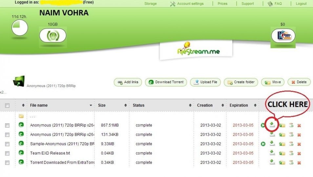The width and height of the screenshot is (313, 177).
Task: Click the credit card payment icon
Action: (283, 36)
